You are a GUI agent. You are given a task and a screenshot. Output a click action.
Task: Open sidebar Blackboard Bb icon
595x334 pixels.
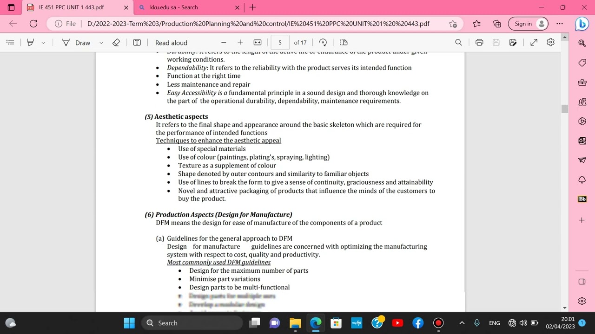point(582,199)
